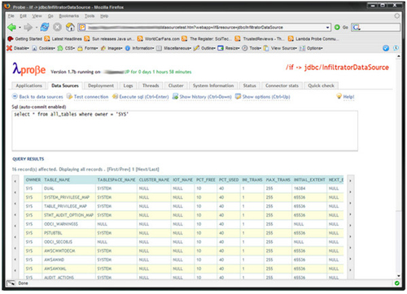Open Lambda Probe Community bookmark
The height and width of the screenshot is (294, 407).
(x=313, y=39)
